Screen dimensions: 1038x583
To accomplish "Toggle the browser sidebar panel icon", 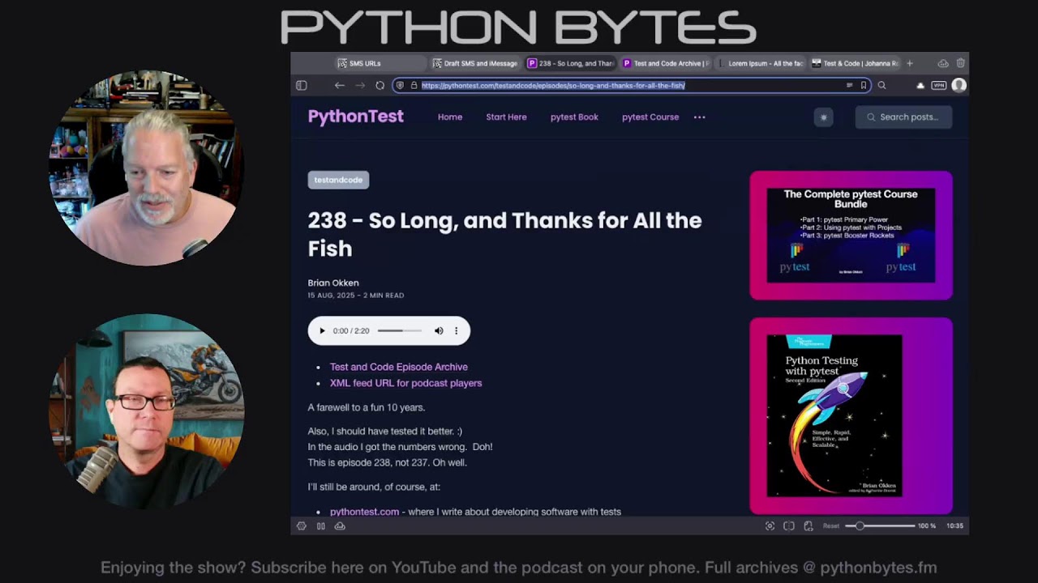I will click(x=302, y=85).
